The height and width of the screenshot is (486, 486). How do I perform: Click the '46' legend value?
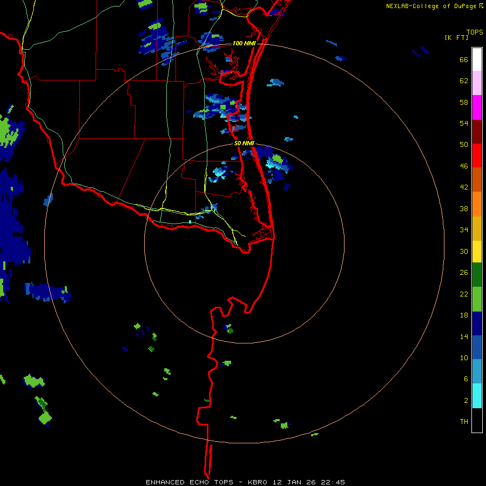464,166
